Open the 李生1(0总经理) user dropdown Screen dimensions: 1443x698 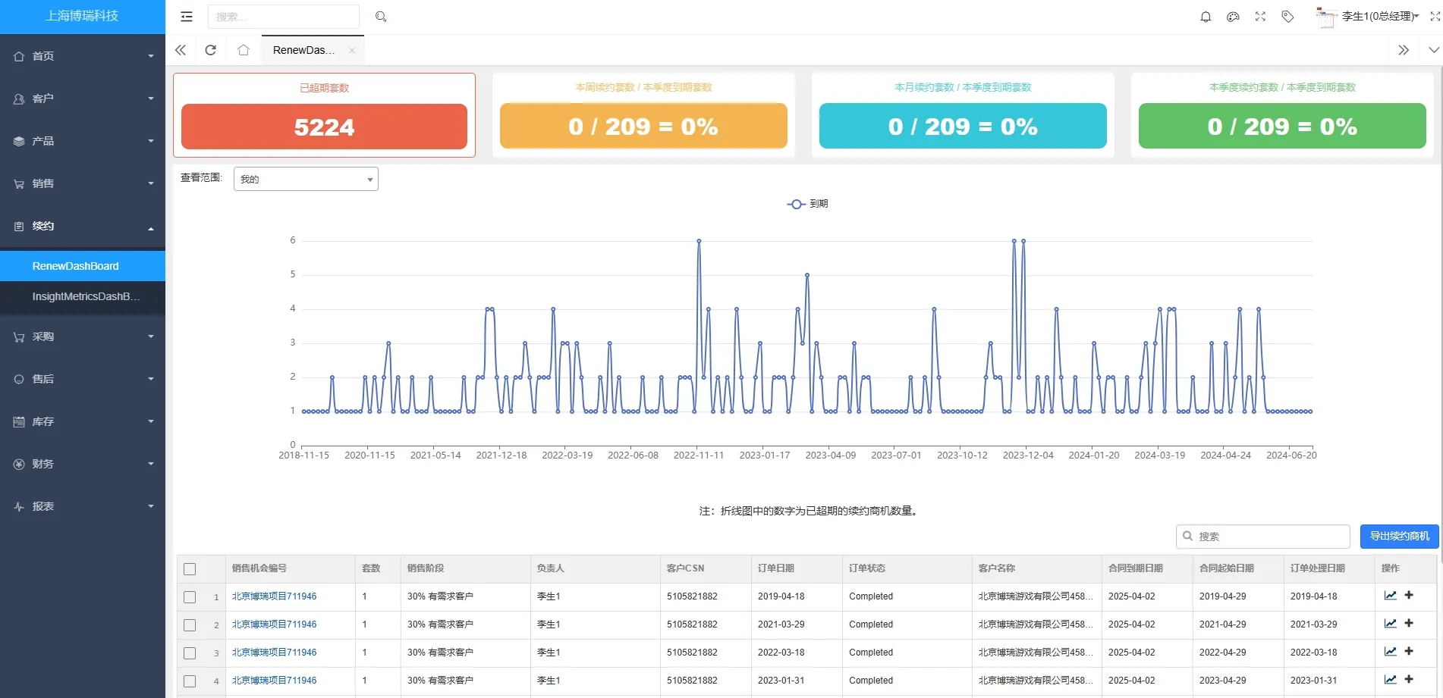[1380, 17]
